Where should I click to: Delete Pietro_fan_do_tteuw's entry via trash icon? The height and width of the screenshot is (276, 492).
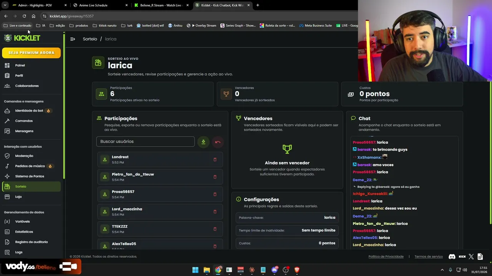tap(215, 177)
